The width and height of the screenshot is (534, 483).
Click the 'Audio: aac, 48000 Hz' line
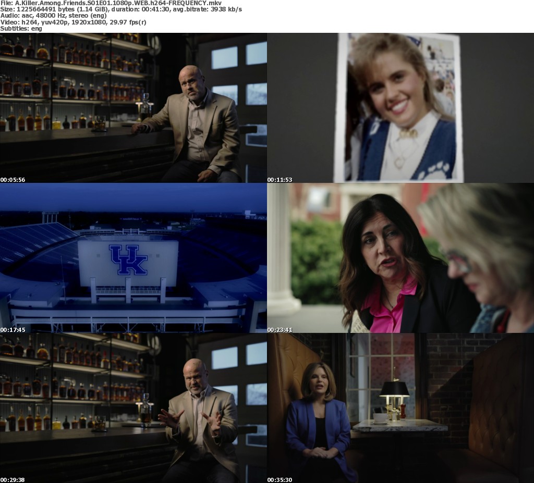pos(54,16)
